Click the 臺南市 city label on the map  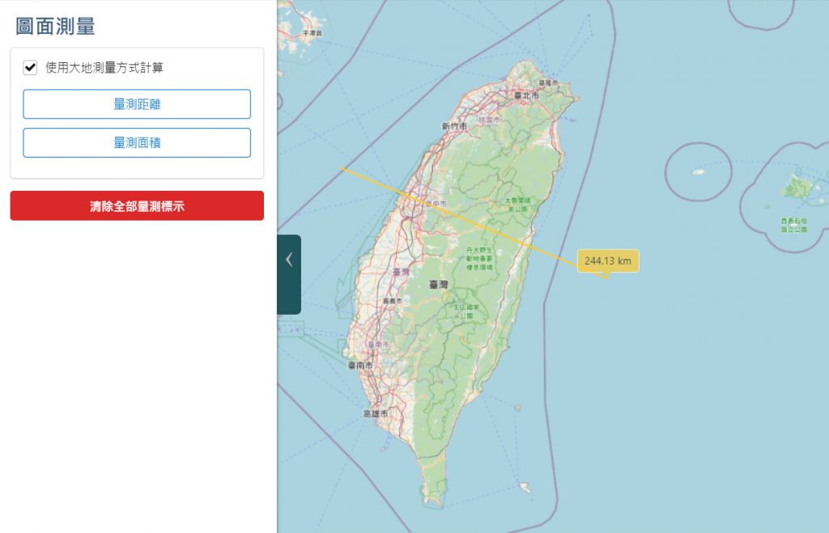[x=360, y=365]
